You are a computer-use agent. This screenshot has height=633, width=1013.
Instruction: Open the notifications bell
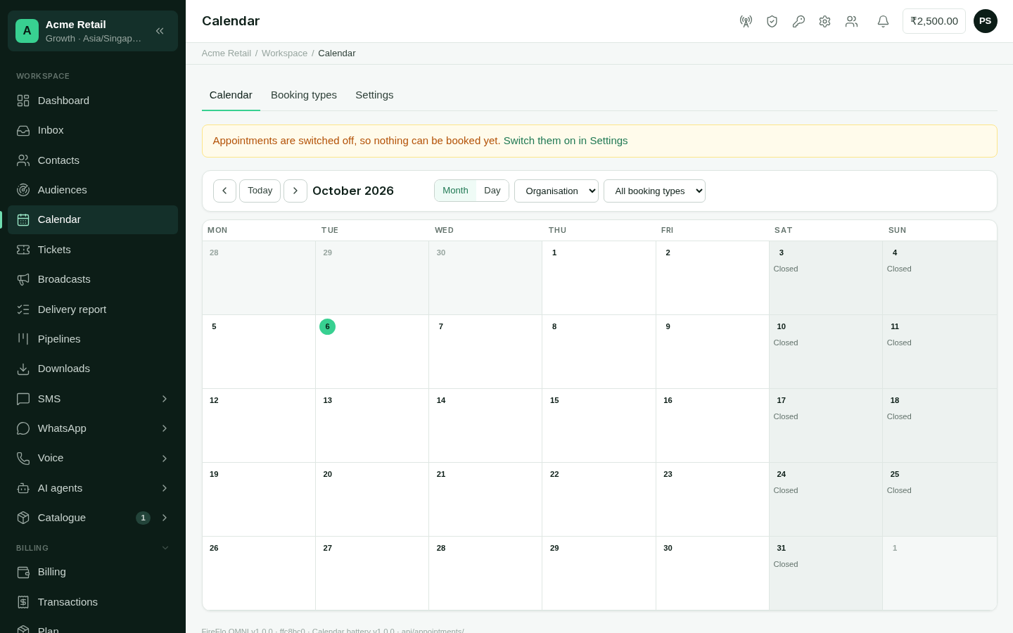[883, 21]
